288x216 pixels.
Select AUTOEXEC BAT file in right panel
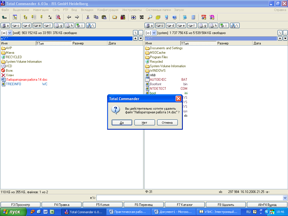point(166,80)
